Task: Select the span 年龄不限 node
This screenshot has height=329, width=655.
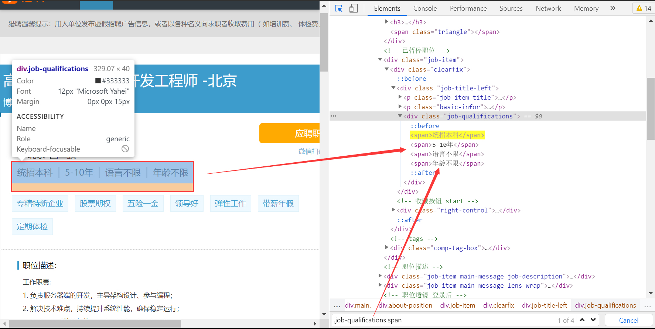Action: 447,163
